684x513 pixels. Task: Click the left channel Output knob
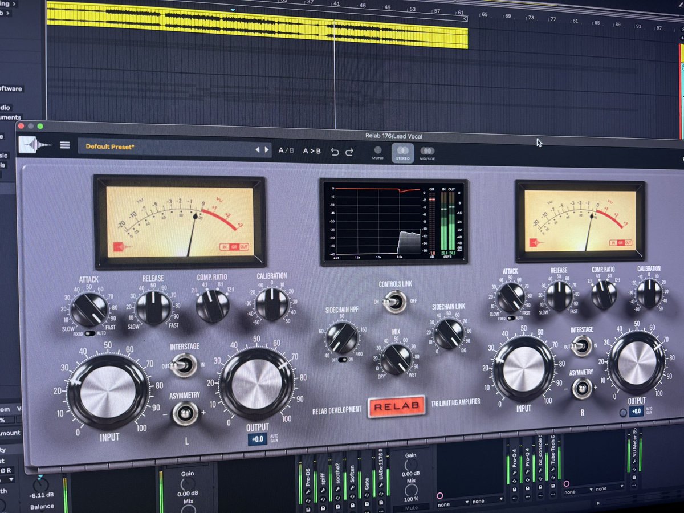click(256, 384)
